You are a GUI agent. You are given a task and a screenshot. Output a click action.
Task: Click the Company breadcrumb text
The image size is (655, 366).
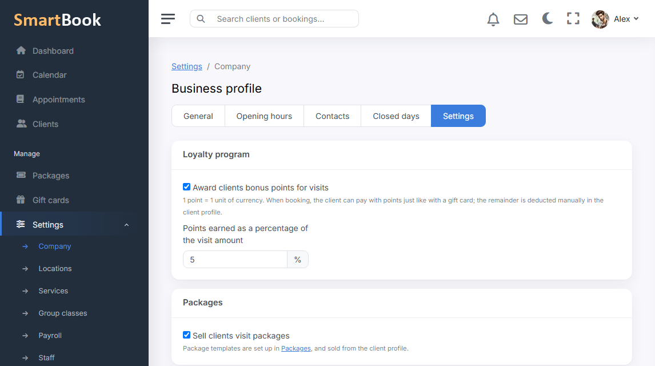(232, 66)
